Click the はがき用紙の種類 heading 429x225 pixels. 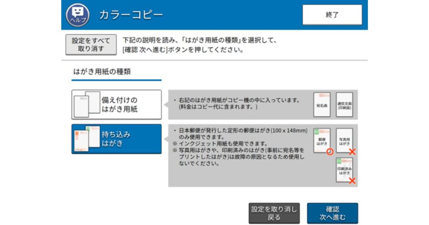point(102,72)
